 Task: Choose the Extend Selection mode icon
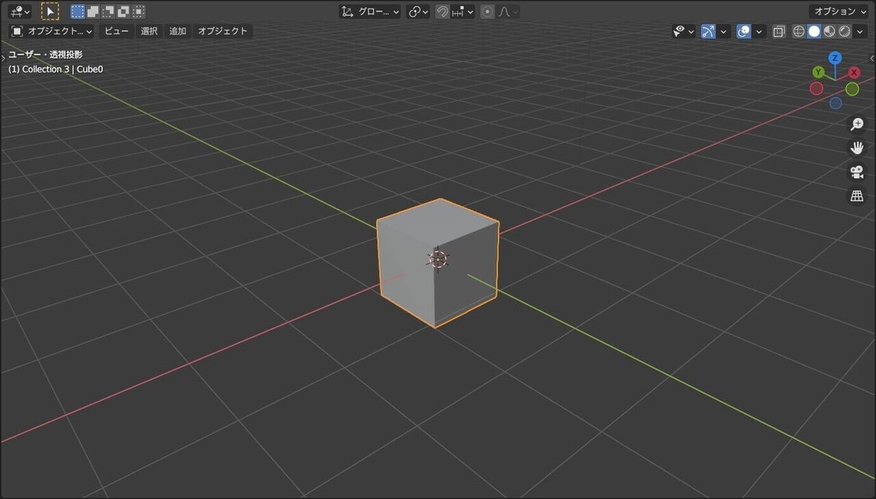[93, 12]
